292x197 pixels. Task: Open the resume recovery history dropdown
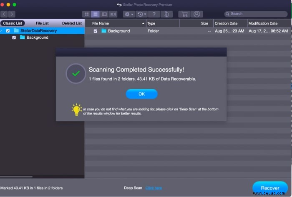click(x=141, y=14)
